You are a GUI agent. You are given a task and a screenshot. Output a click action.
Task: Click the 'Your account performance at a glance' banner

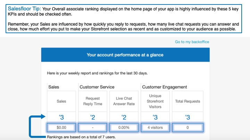(x=125, y=55)
